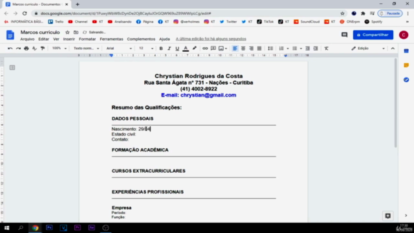Add a comment with the toolbar comment icon
This screenshot has height=233, width=414.
click(213, 49)
